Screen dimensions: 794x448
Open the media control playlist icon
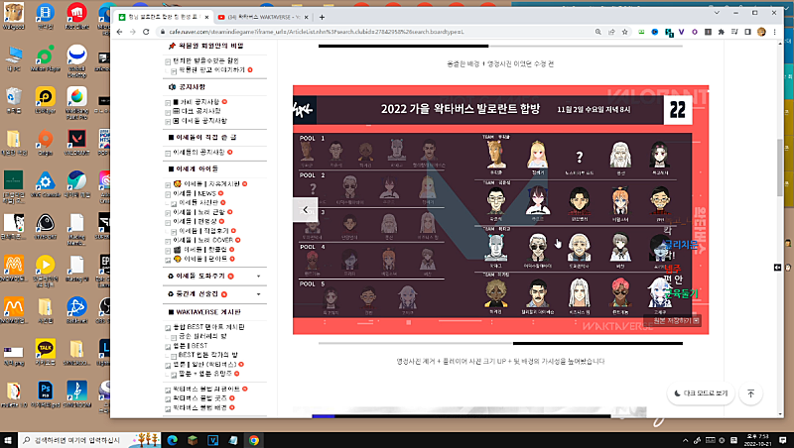734,32
